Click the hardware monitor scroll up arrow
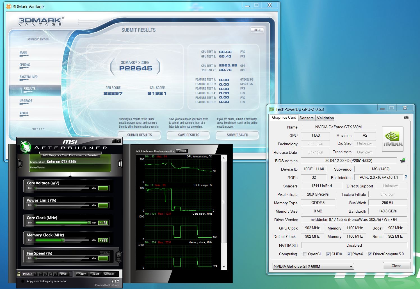420x289 pixels. coord(224,158)
